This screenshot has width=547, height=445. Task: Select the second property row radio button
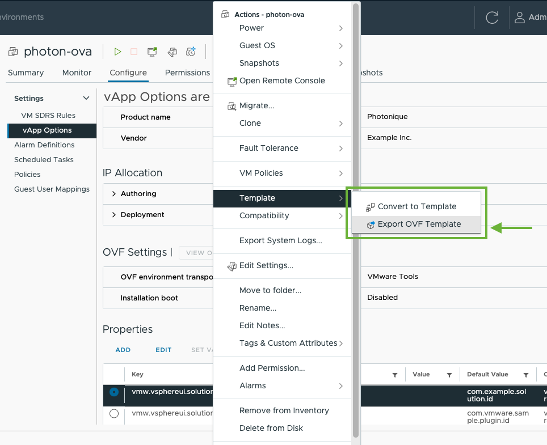(114, 414)
